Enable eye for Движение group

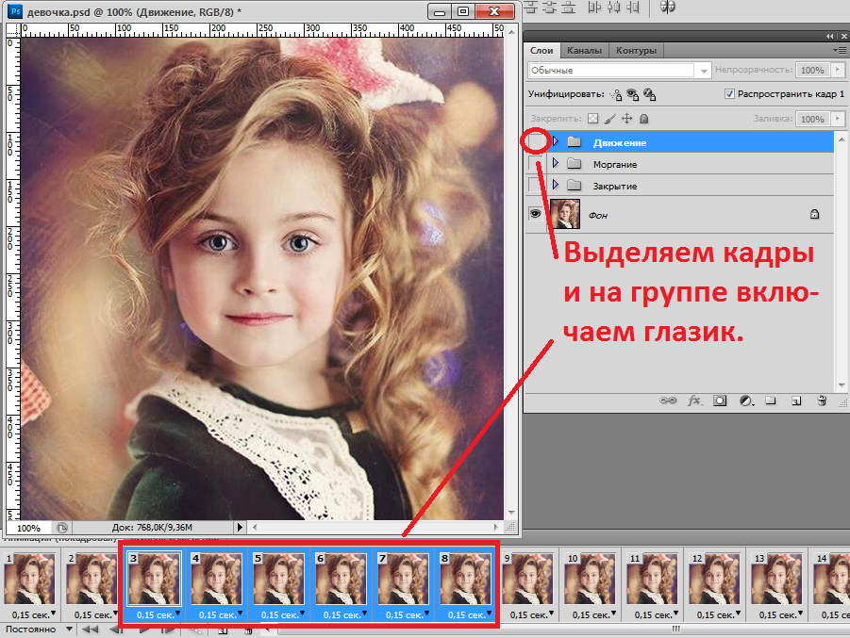(x=536, y=142)
